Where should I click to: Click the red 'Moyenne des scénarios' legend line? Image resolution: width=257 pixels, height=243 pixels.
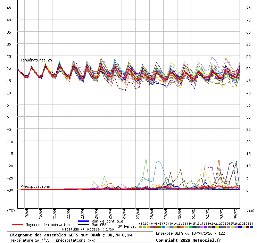click(17, 225)
